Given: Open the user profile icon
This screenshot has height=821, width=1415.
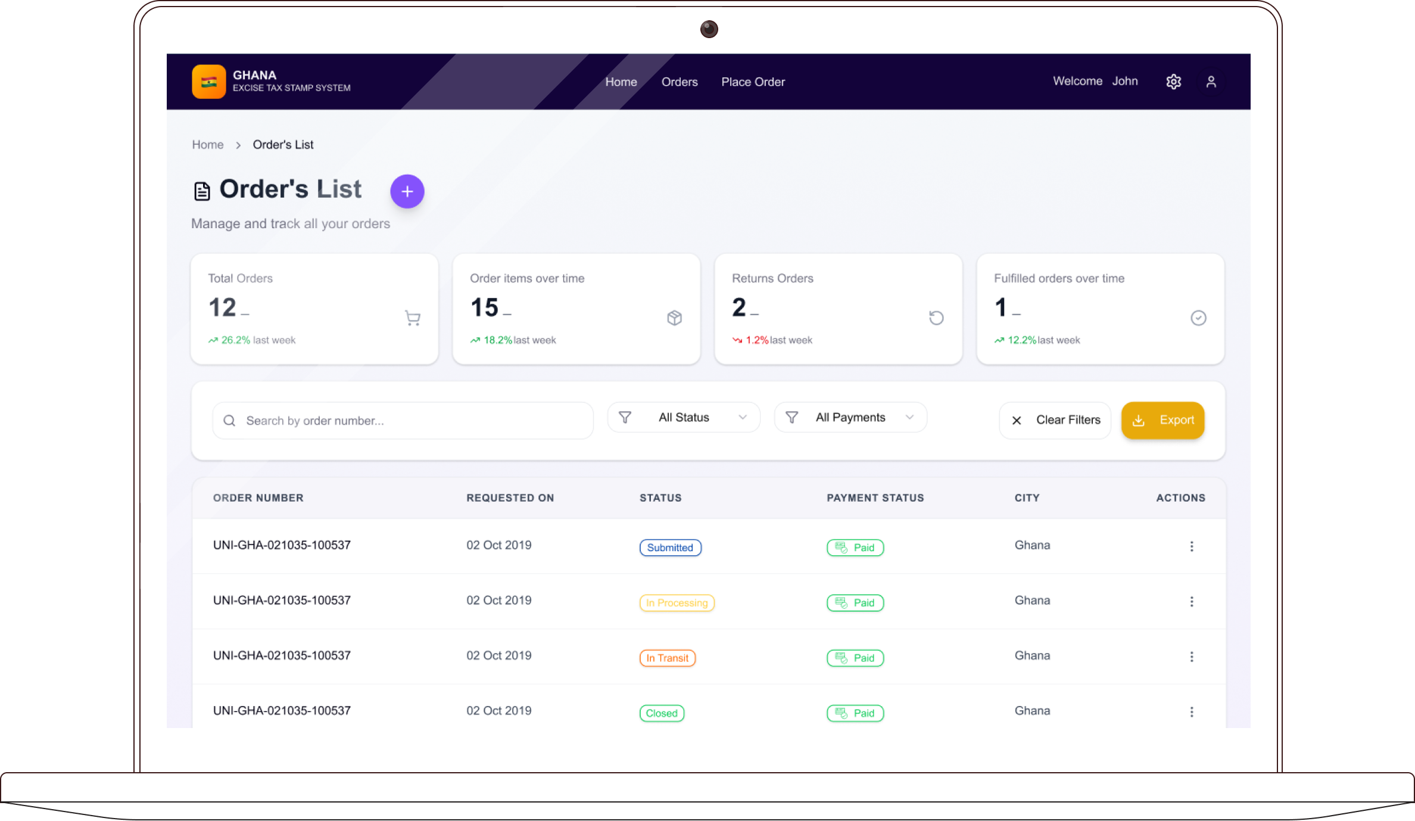Looking at the screenshot, I should (1211, 82).
